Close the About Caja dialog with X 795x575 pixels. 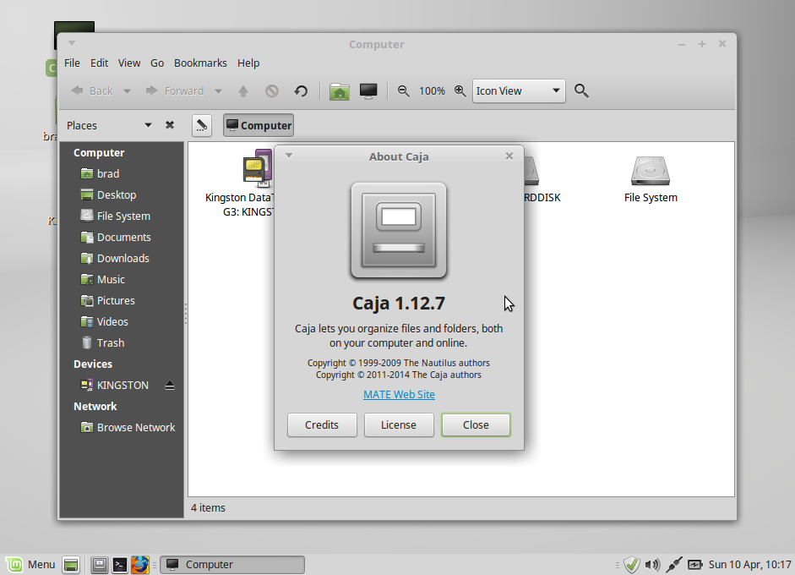point(509,156)
